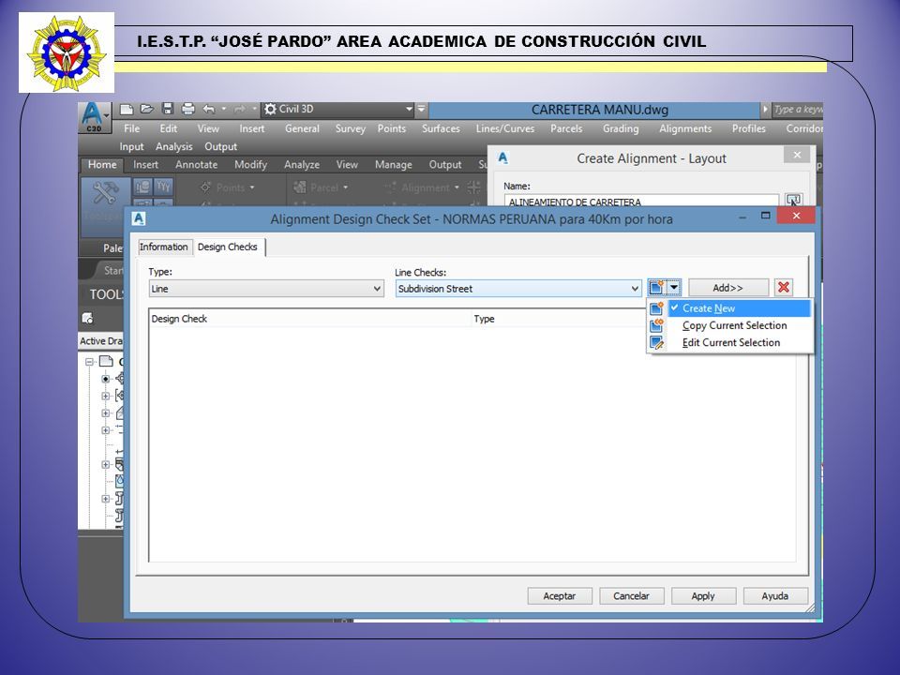Screen dimensions: 900x675
Task: Collapse the drawing root node in Toolspace tree
Action: 90,362
